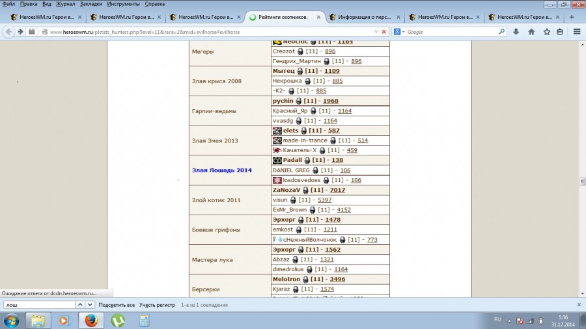Click the clan icon next to elets

[x=277, y=131]
